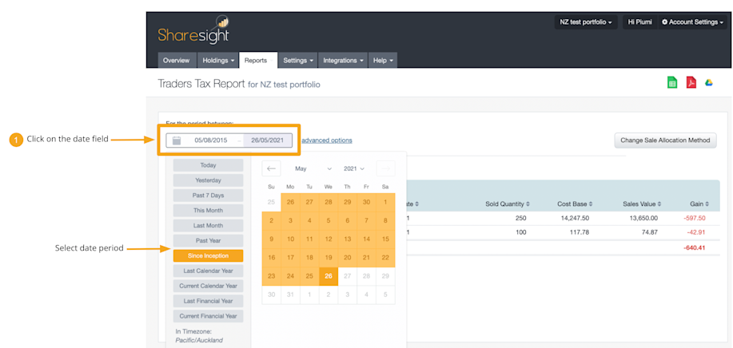Click the Traders Tax Report heading
Image resolution: width=733 pixels, height=348 pixels.
coord(201,84)
